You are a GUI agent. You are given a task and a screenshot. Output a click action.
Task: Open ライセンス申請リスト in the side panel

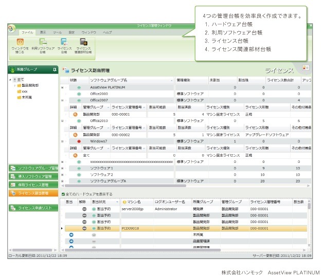(33, 208)
